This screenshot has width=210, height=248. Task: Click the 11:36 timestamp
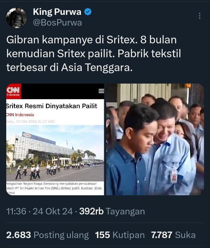point(16,211)
